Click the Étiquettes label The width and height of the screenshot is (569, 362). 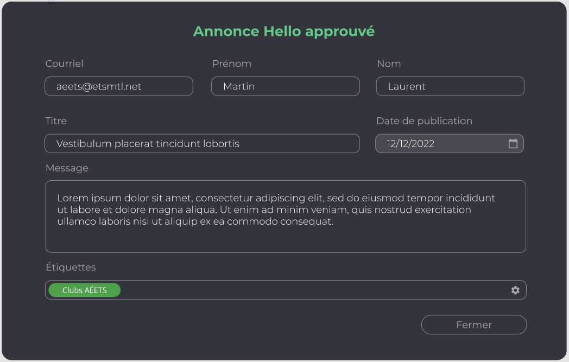[71, 268]
